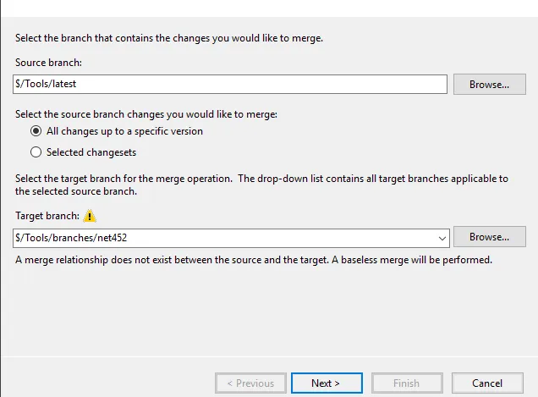This screenshot has height=397, width=538.
Task: Click the warning icon beside Target branch
Action: click(90, 216)
